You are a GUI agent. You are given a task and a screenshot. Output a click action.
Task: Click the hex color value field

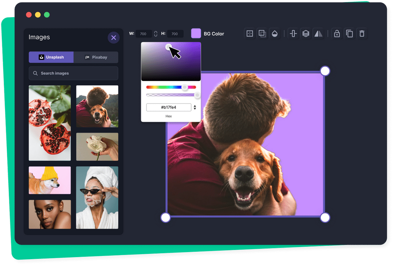tap(169, 107)
